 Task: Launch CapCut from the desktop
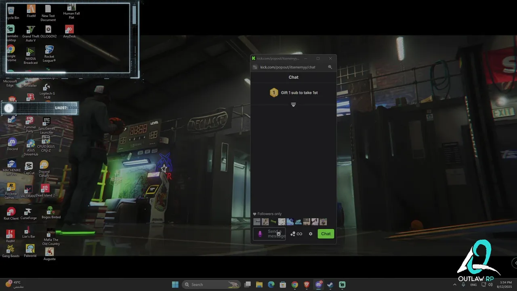coord(29,168)
